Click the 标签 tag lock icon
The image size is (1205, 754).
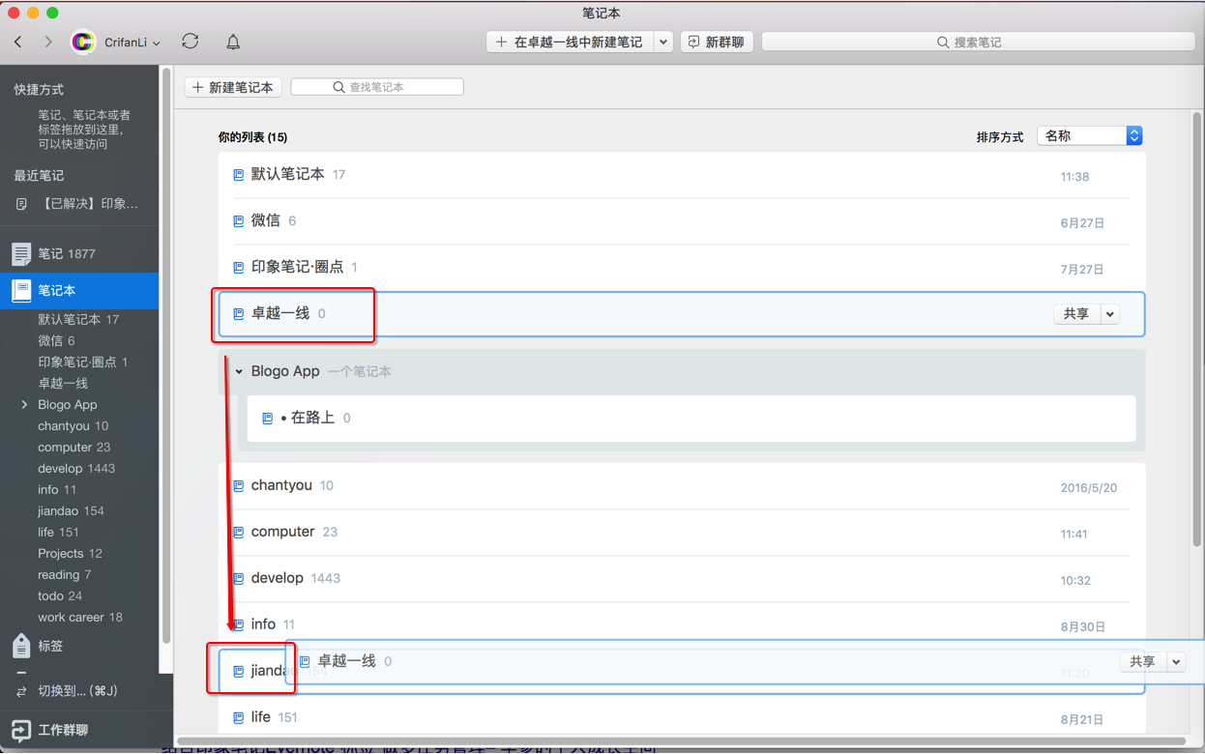tap(21, 646)
